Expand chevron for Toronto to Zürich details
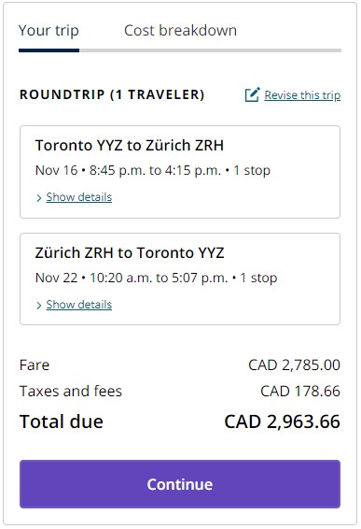 (39, 198)
